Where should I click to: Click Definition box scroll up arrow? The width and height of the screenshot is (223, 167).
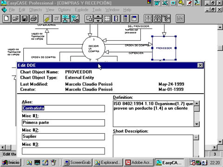[197, 103]
